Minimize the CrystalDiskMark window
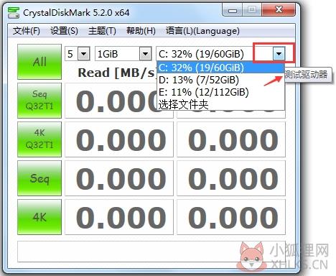This screenshot has height=276, width=336. [232, 10]
